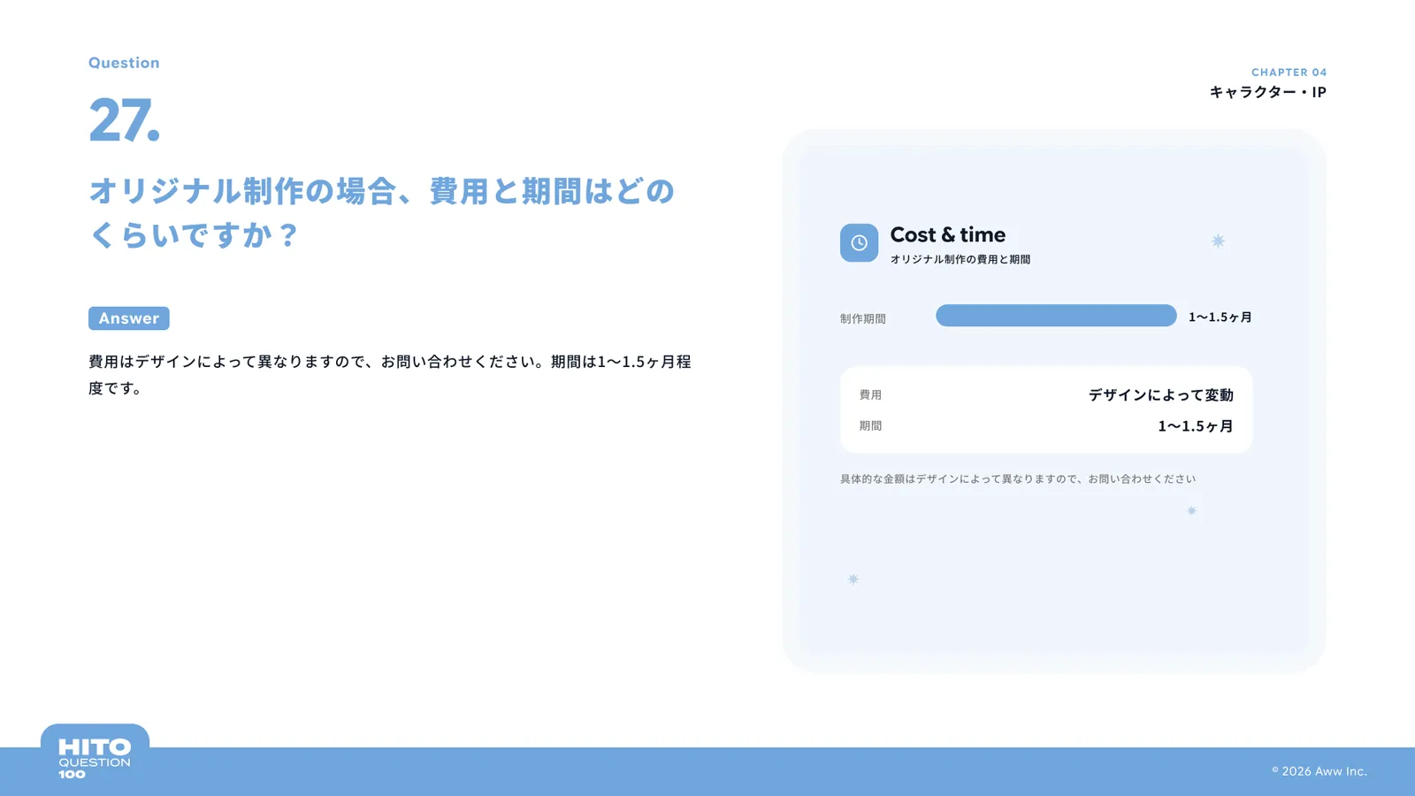Click the 期間 row label in the card

(x=870, y=425)
